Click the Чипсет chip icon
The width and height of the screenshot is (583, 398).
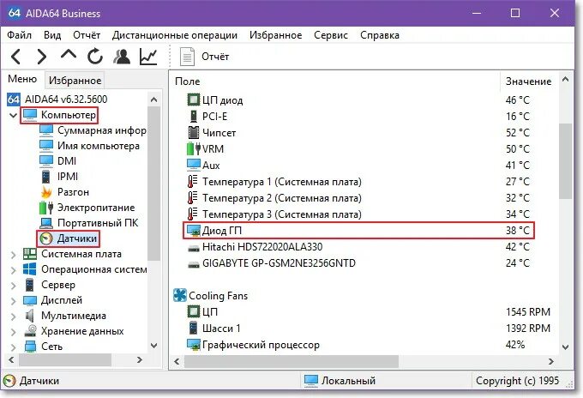(194, 132)
